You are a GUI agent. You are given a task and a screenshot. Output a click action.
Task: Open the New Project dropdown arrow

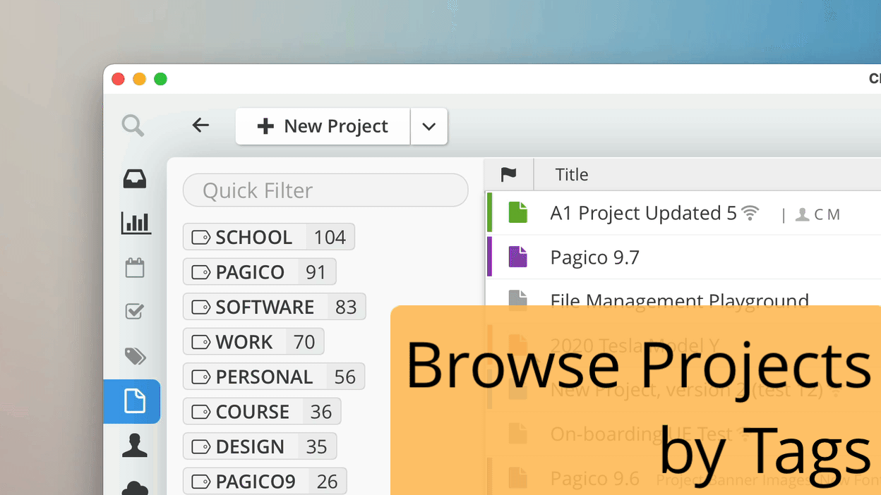429,126
